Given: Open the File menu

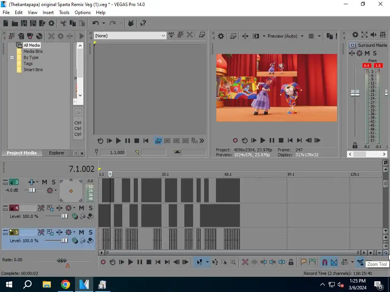Looking at the screenshot, I should point(6,13).
